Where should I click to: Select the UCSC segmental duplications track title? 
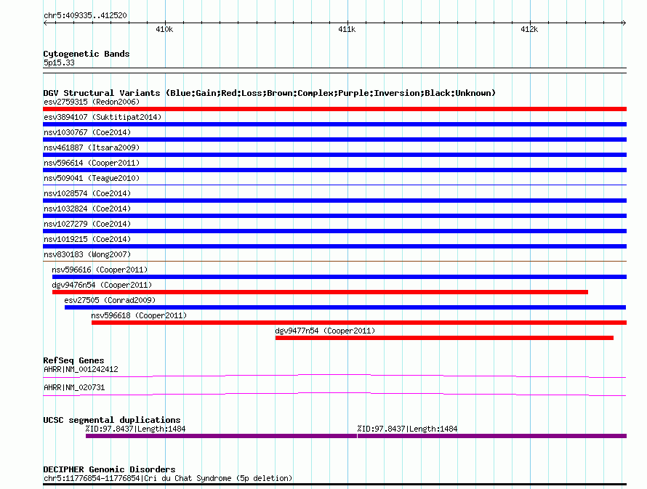112,420
